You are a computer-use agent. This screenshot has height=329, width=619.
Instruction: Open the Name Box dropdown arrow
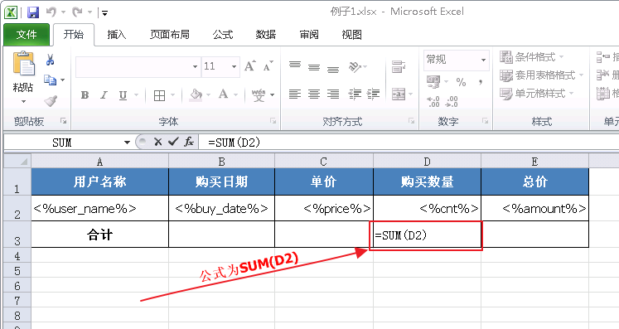[x=127, y=143]
